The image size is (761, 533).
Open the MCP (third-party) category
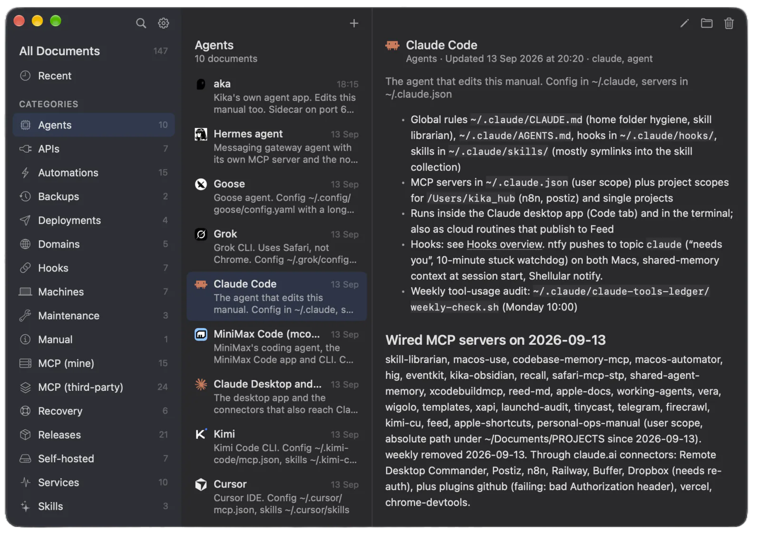[94, 387]
